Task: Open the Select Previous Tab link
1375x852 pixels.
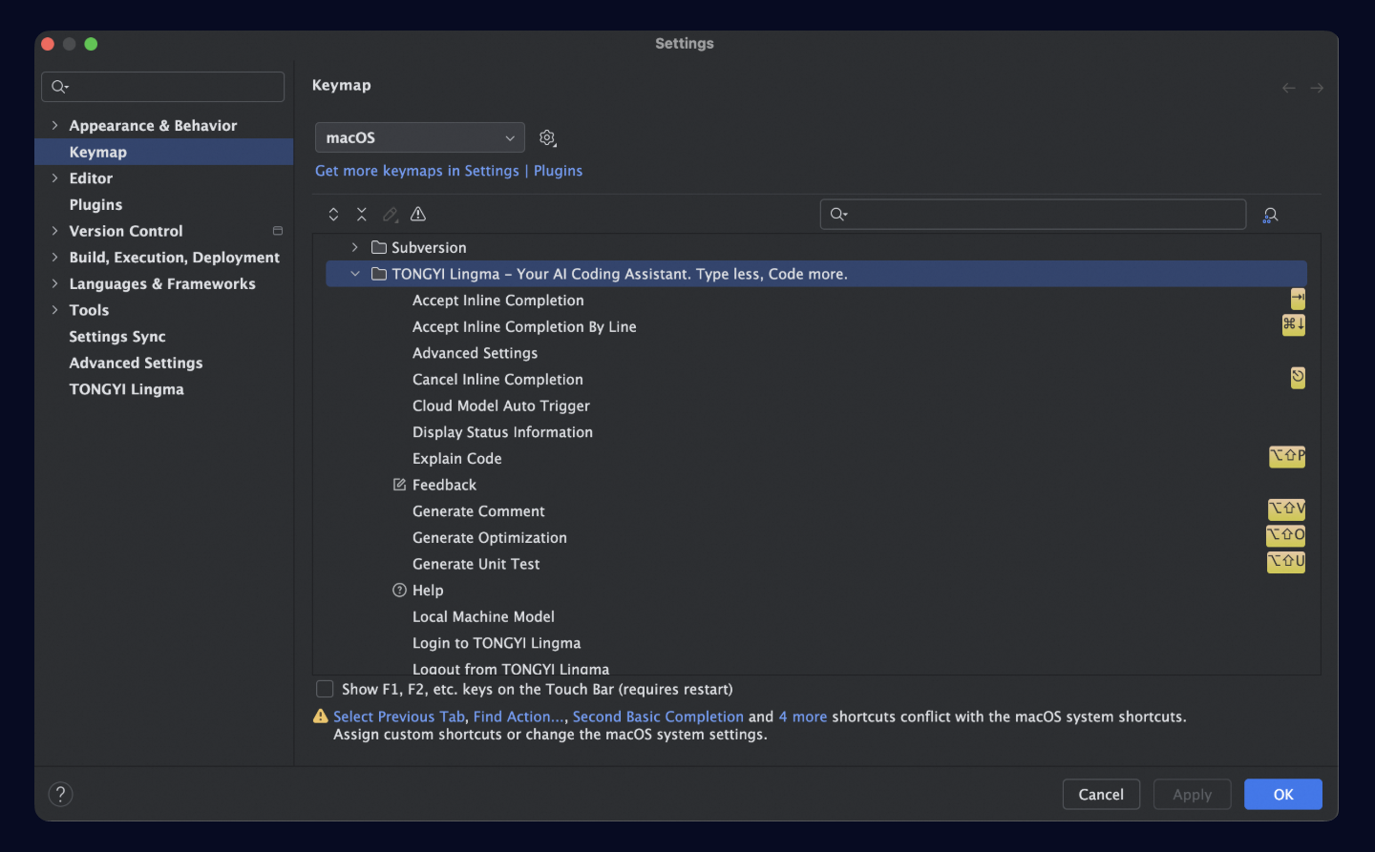Action: (399, 717)
